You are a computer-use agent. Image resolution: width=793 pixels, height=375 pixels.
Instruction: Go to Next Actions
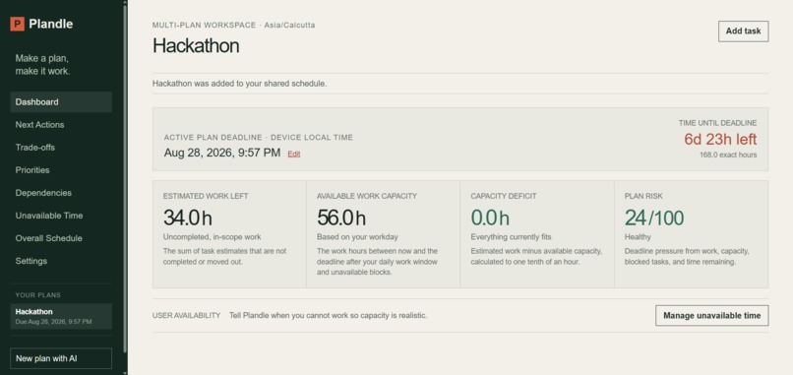(61, 124)
